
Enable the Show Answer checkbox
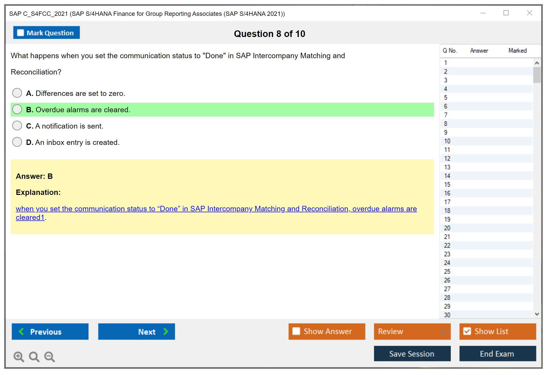[x=296, y=331]
